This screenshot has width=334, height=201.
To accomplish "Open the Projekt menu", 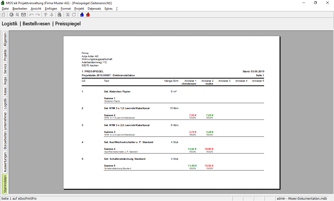I will click(x=79, y=9).
